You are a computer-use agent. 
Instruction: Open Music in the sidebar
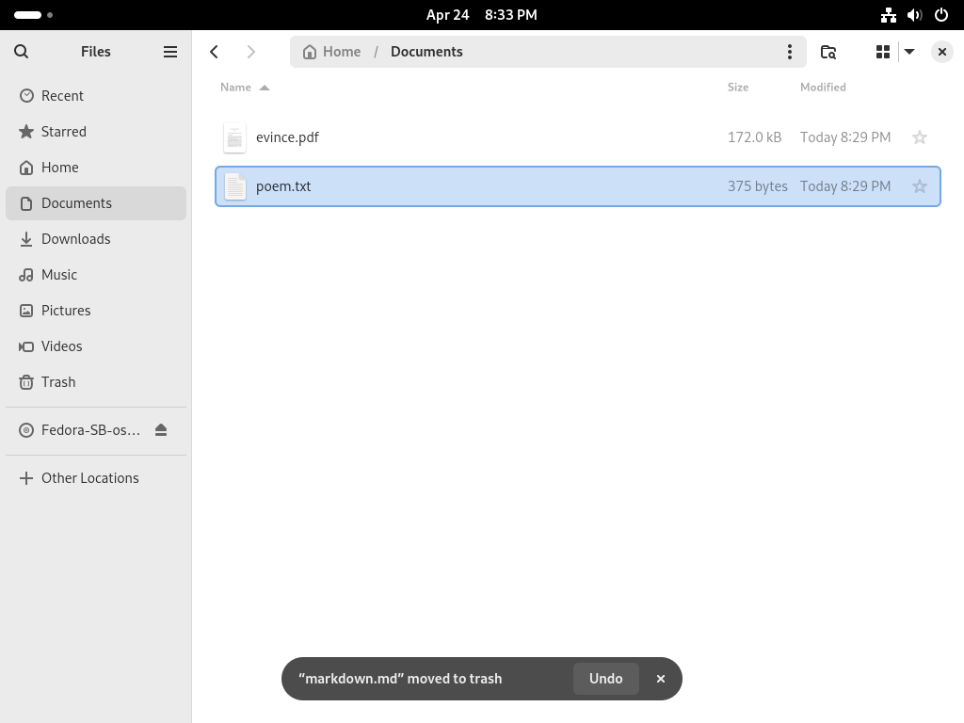pyautogui.click(x=96, y=275)
